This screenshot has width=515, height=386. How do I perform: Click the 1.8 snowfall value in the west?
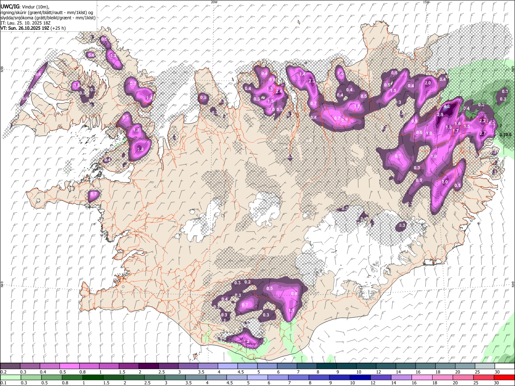pos(140,149)
